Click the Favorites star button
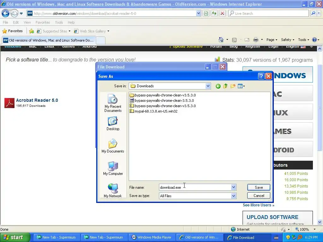323x242 pixels. [12, 31]
